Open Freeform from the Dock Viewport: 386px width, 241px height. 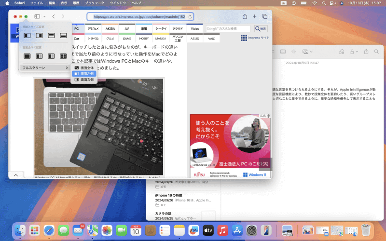[194, 230]
